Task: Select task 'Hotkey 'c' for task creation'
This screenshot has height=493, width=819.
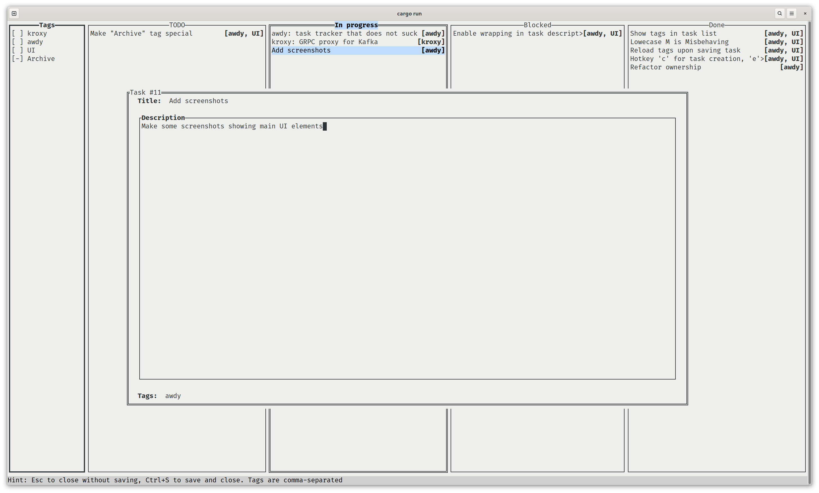Action: coord(716,59)
